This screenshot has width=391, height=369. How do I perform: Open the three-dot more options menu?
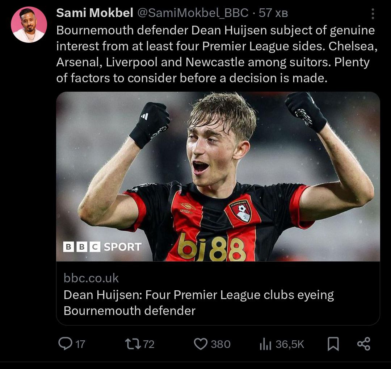pos(373,14)
